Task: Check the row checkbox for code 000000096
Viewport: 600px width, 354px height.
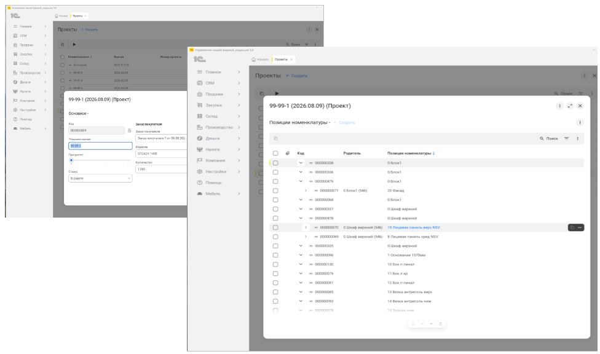Action: coord(275,255)
